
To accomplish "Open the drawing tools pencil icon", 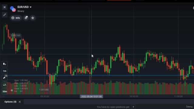I will [5, 78].
